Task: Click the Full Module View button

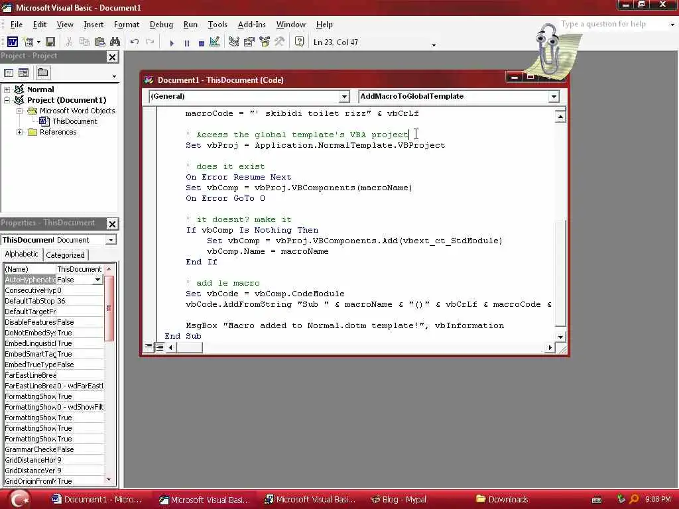Action: (159, 347)
